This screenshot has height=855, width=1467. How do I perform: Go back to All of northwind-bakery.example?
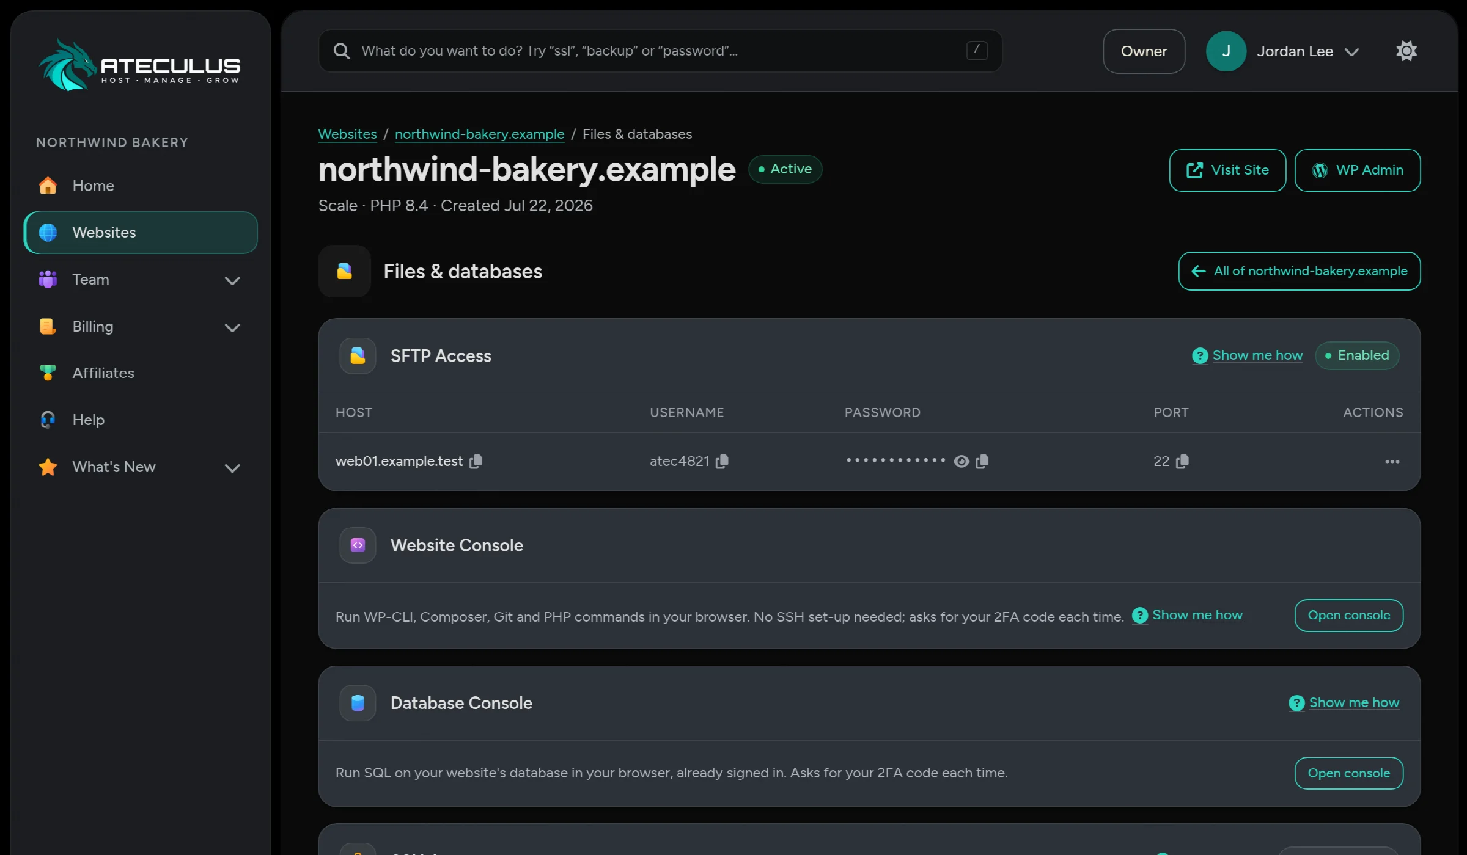tap(1300, 271)
